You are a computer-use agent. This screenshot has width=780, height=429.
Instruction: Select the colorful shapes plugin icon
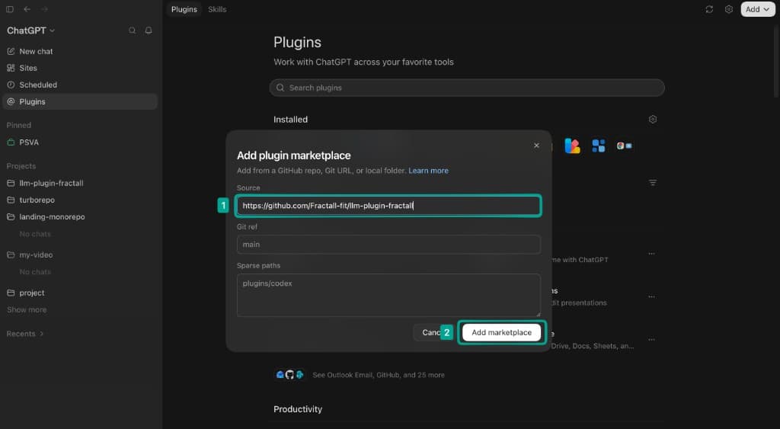[x=572, y=146]
